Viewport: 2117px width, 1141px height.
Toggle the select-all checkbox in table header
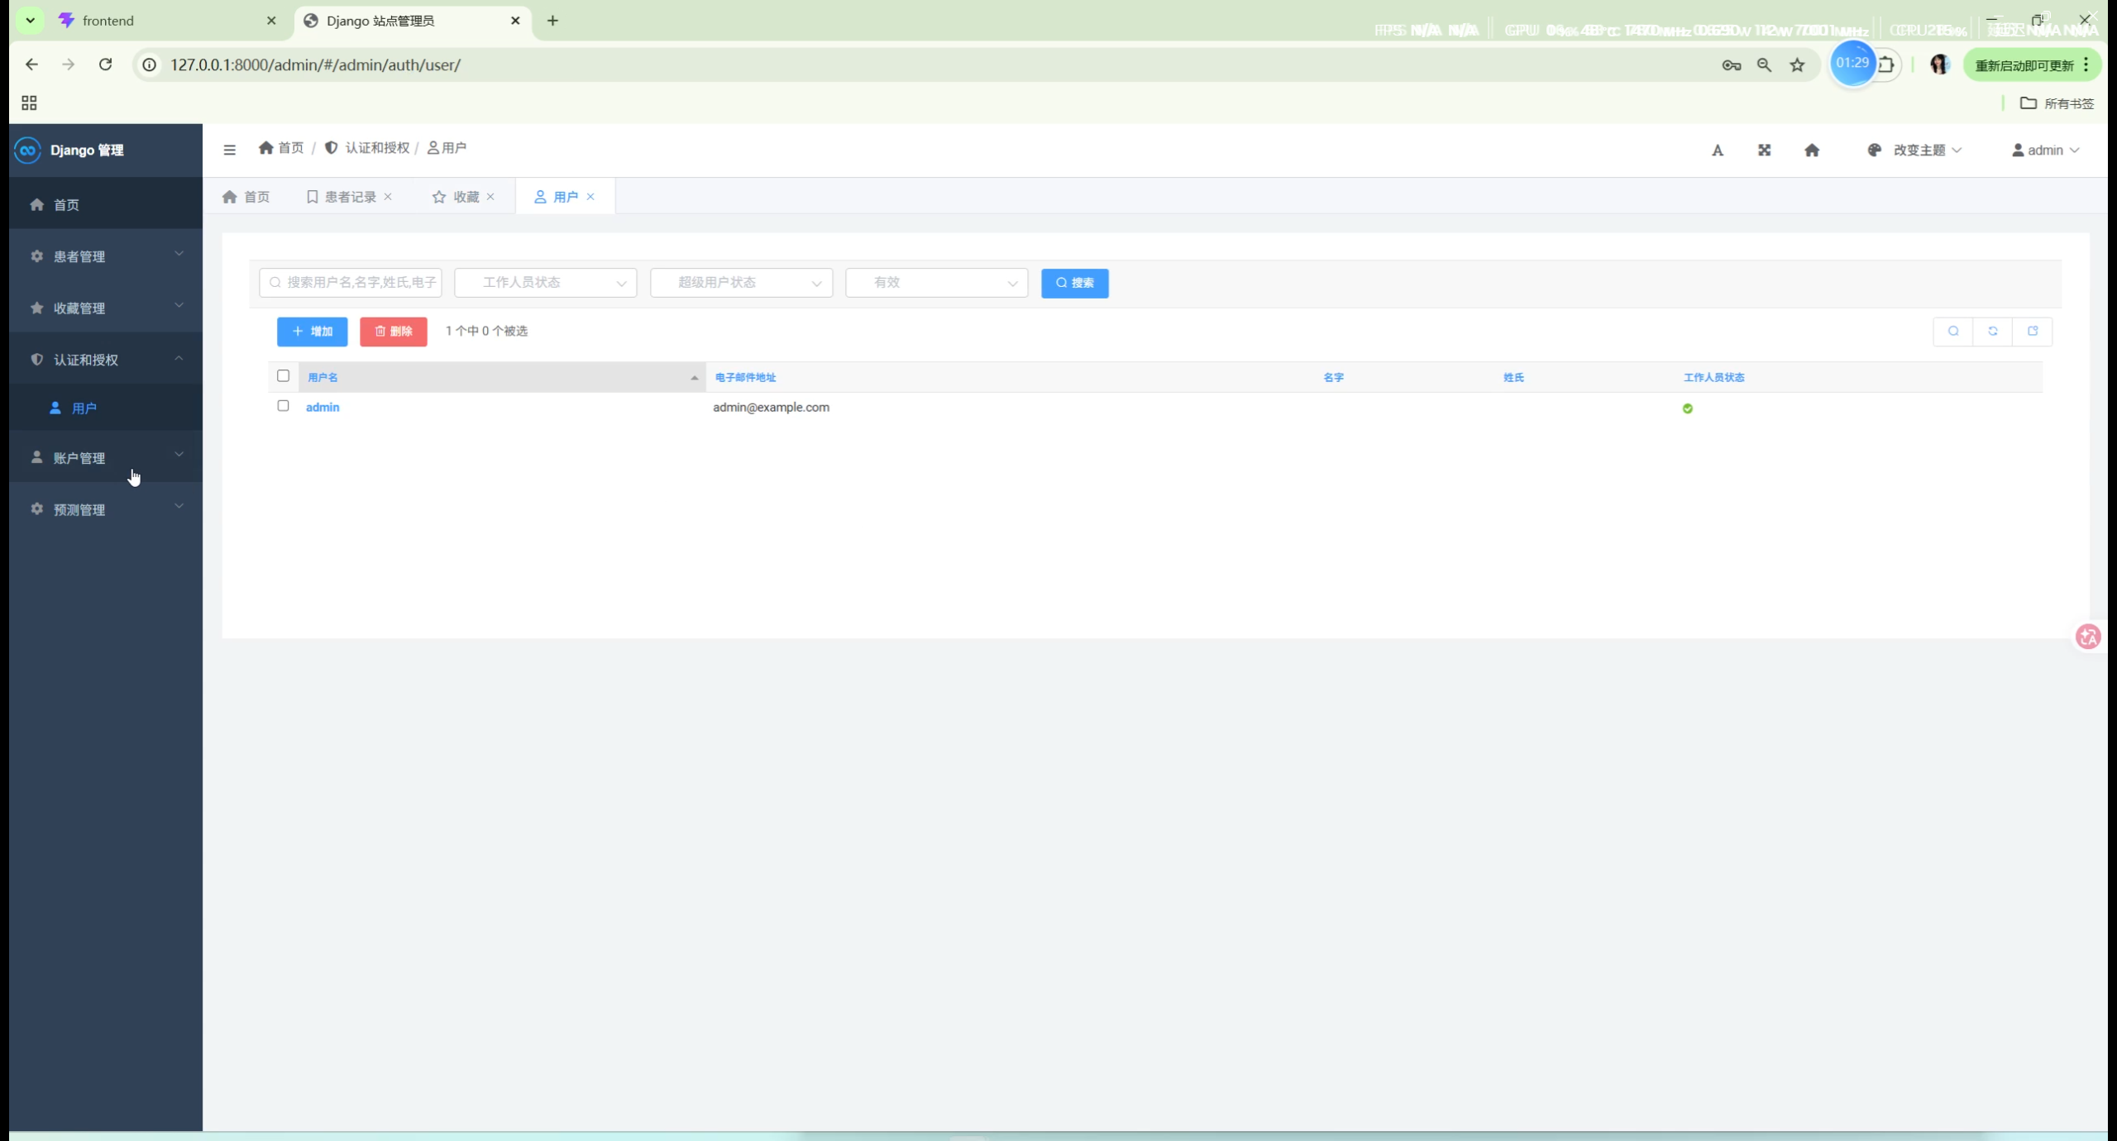(283, 376)
